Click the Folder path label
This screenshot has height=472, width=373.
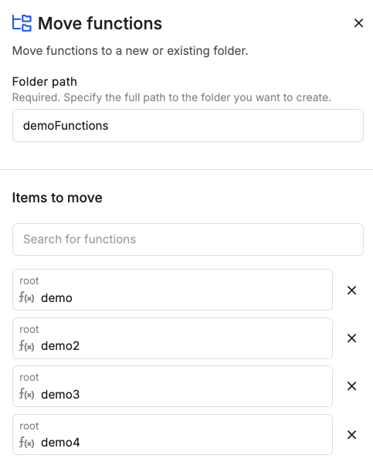[45, 82]
